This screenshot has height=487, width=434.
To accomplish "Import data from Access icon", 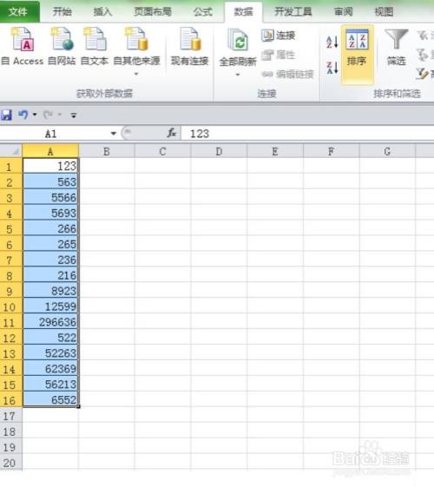I will (x=23, y=39).
